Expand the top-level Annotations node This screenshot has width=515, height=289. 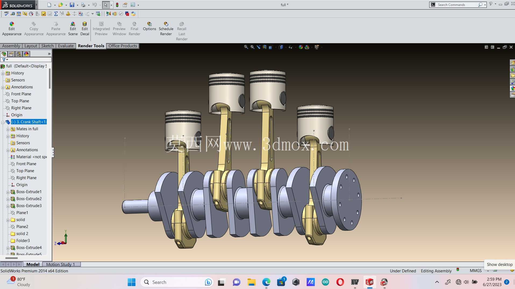(3, 87)
